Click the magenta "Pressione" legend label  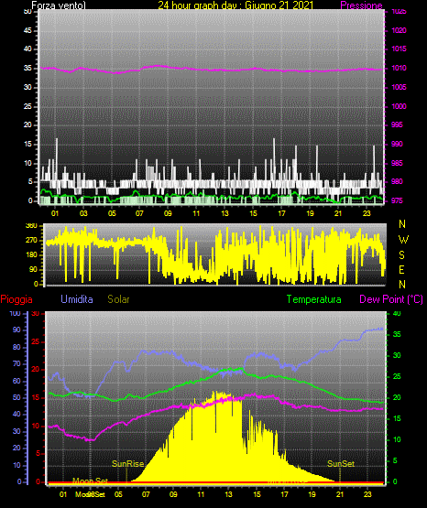pyautogui.click(x=361, y=5)
